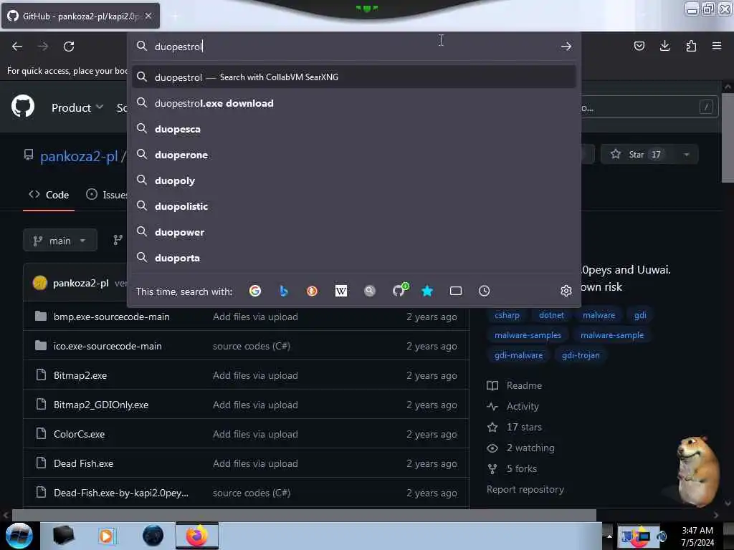Click in the address bar text field
734x550 pixels.
(x=354, y=47)
